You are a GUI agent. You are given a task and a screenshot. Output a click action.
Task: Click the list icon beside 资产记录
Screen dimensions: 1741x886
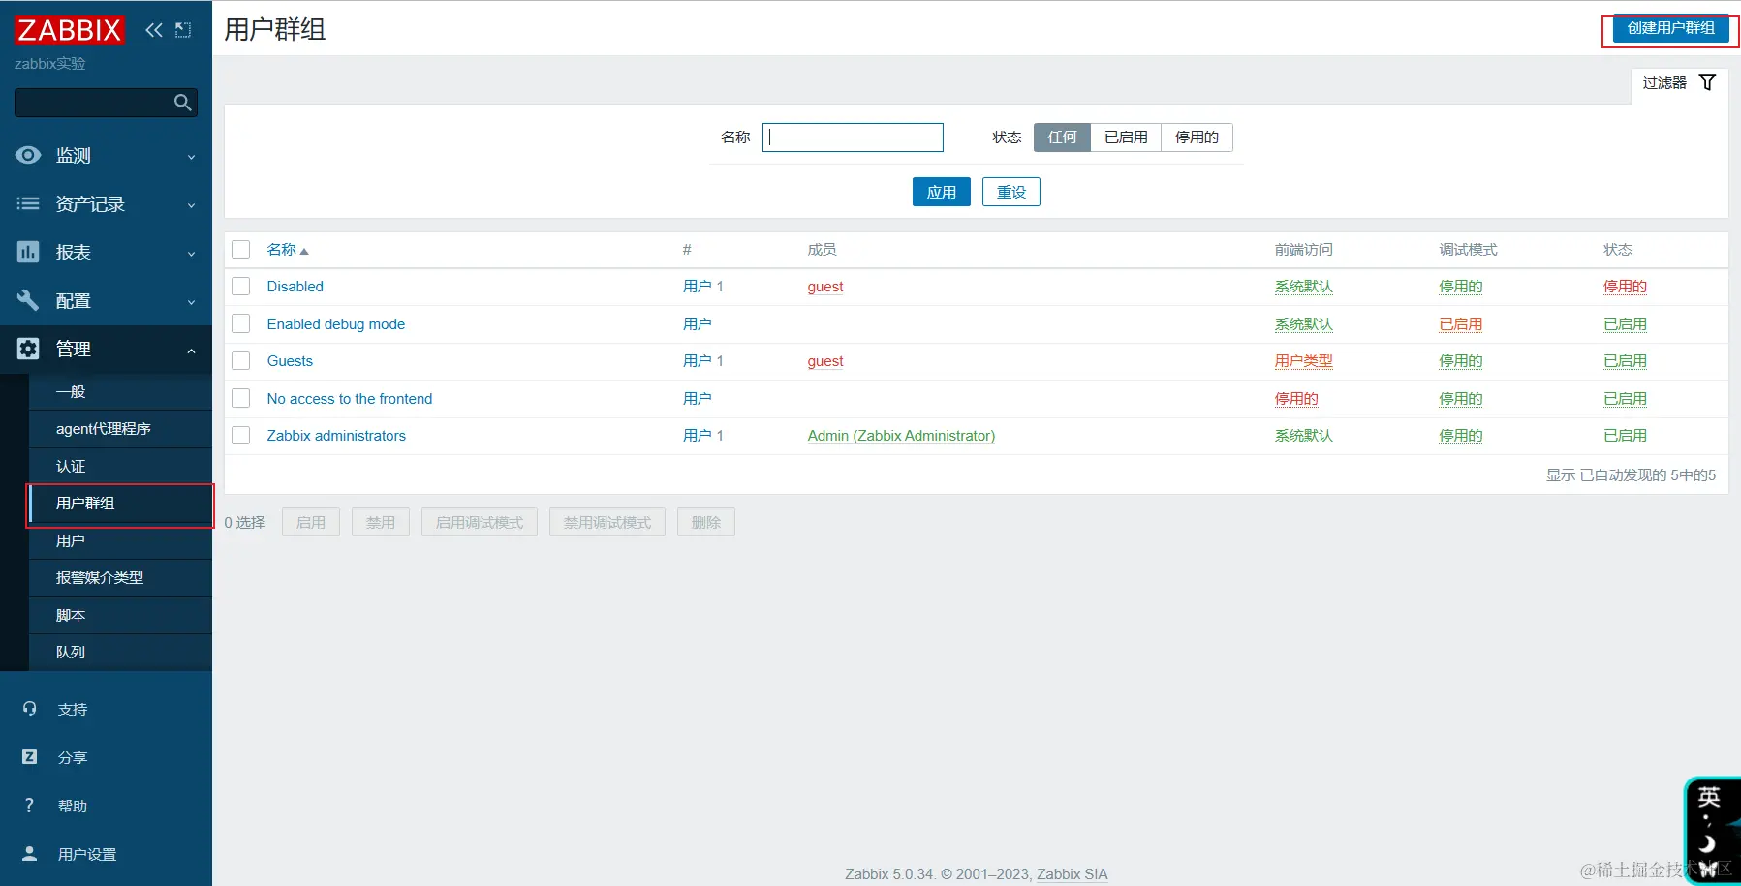(x=28, y=203)
